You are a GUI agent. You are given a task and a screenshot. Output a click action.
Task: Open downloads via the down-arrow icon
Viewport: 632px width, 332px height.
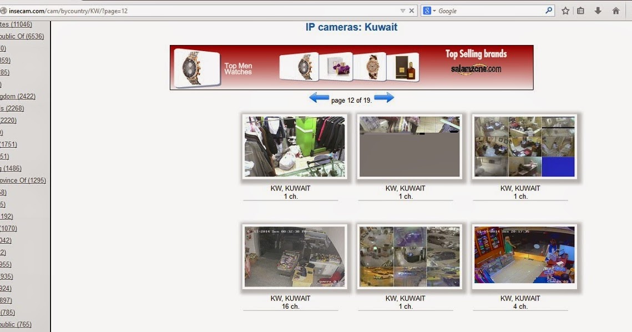[x=596, y=10]
